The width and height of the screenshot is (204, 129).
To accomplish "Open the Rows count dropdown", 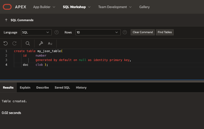I will click(x=98, y=32).
